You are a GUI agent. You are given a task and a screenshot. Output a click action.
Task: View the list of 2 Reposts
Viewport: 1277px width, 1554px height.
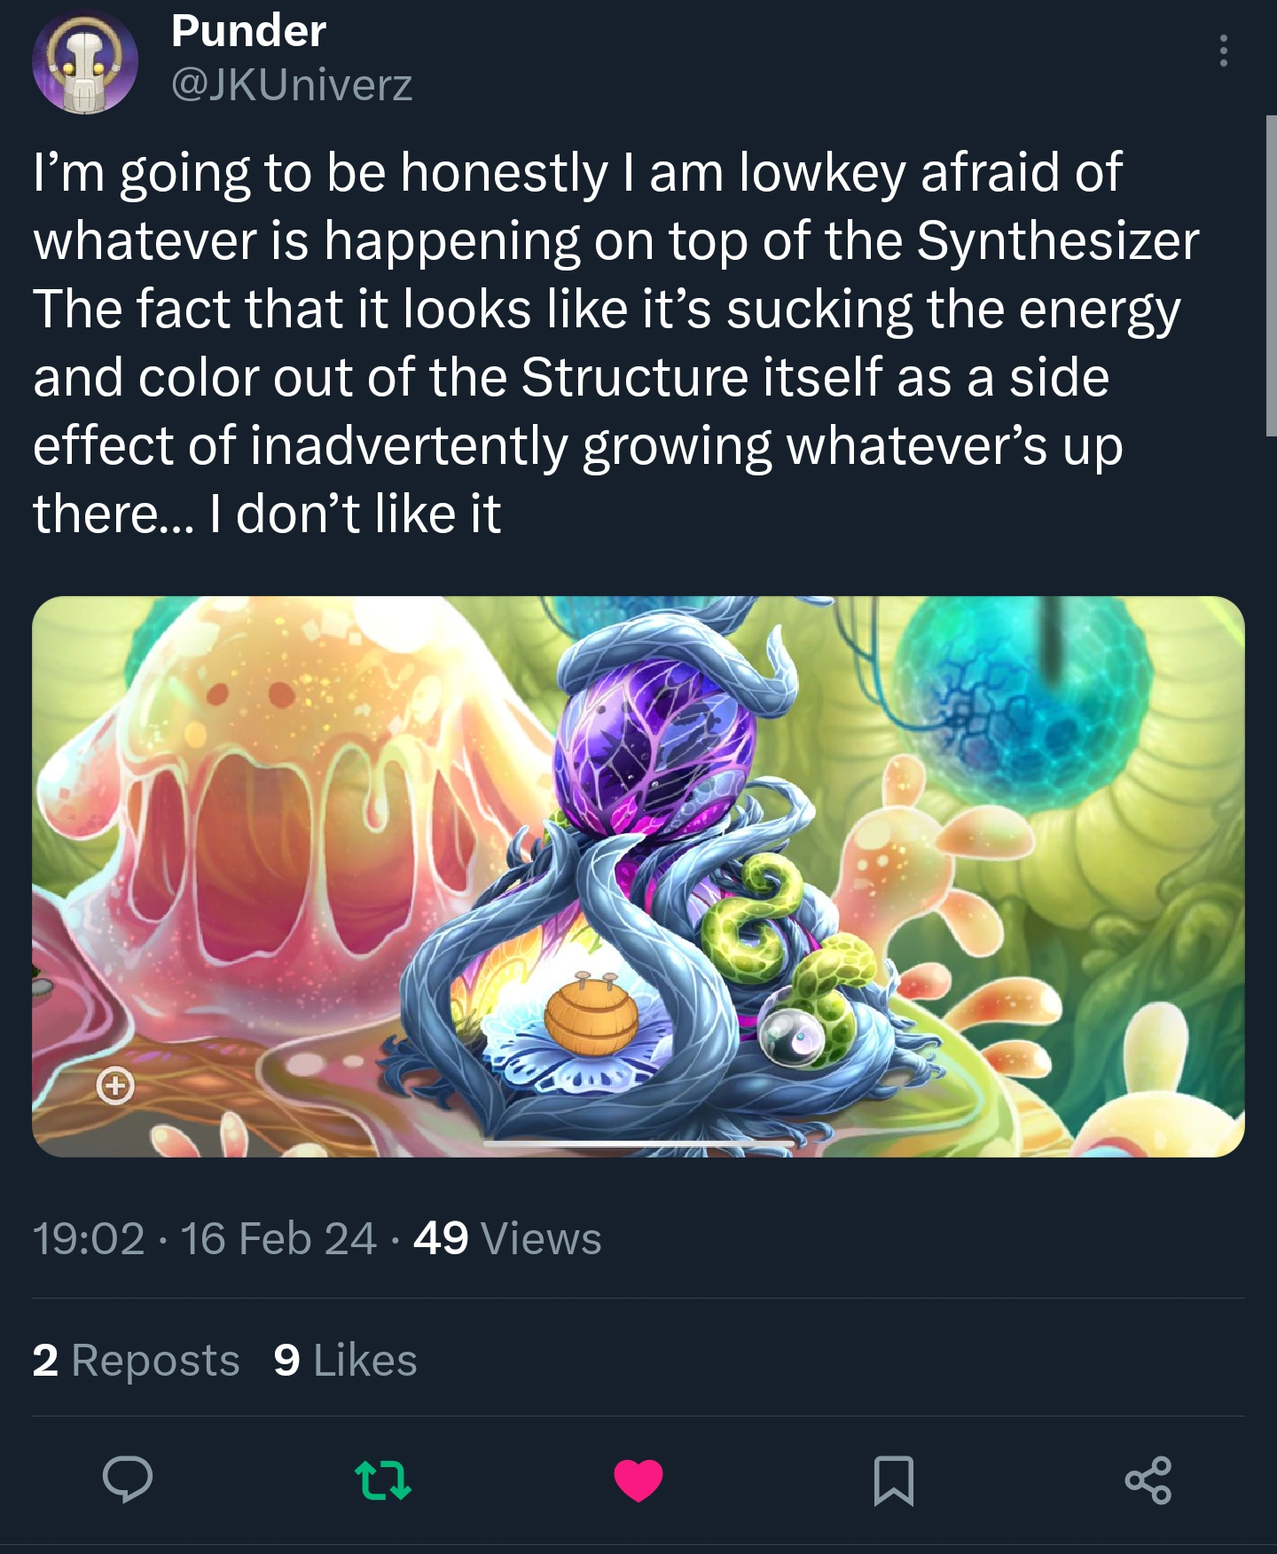136,1360
